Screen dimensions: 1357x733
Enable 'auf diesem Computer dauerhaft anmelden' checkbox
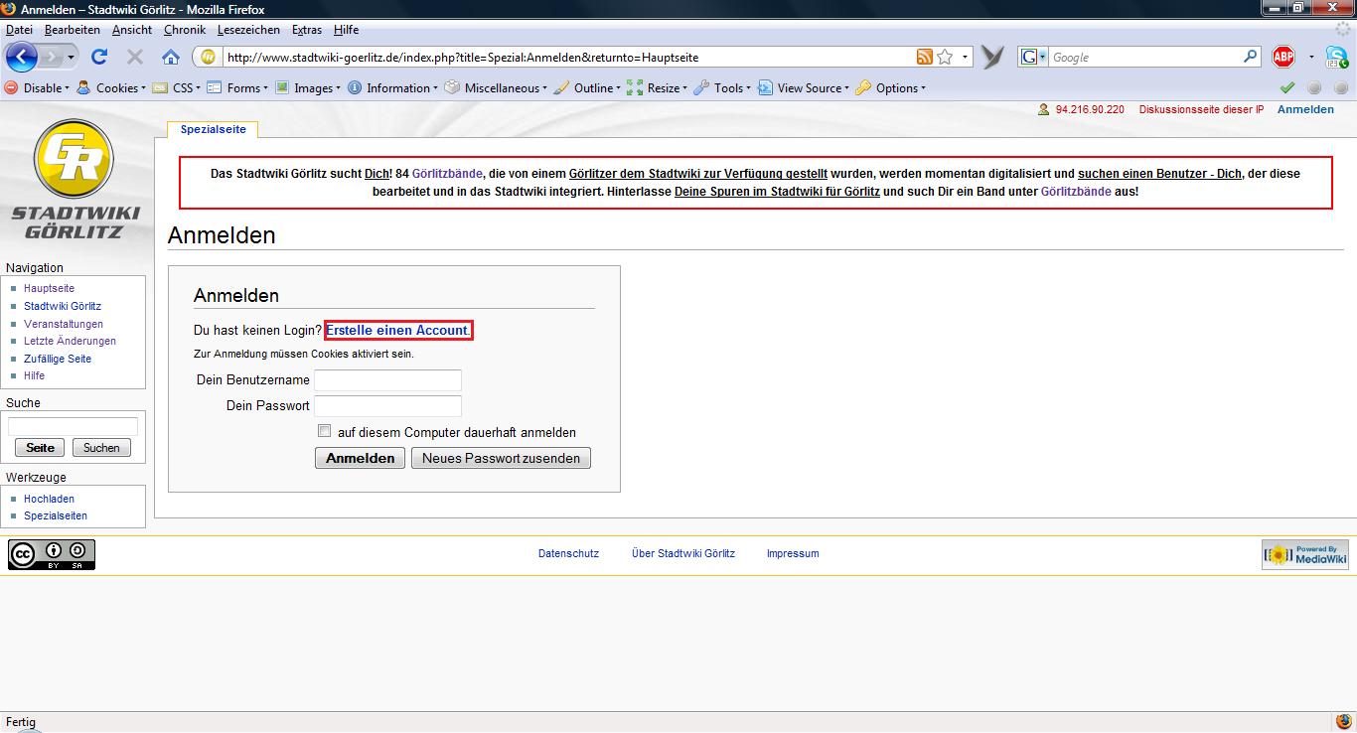(x=324, y=431)
